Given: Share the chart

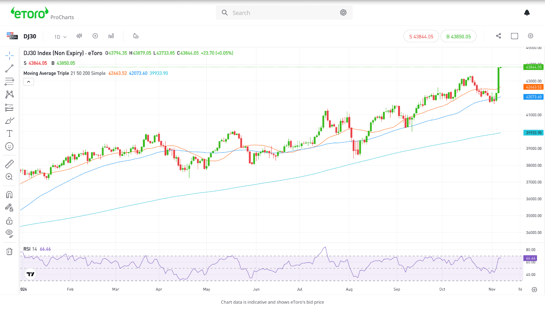Looking at the screenshot, I should point(498,36).
